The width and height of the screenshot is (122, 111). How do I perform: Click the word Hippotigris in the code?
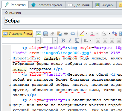click(26, 58)
